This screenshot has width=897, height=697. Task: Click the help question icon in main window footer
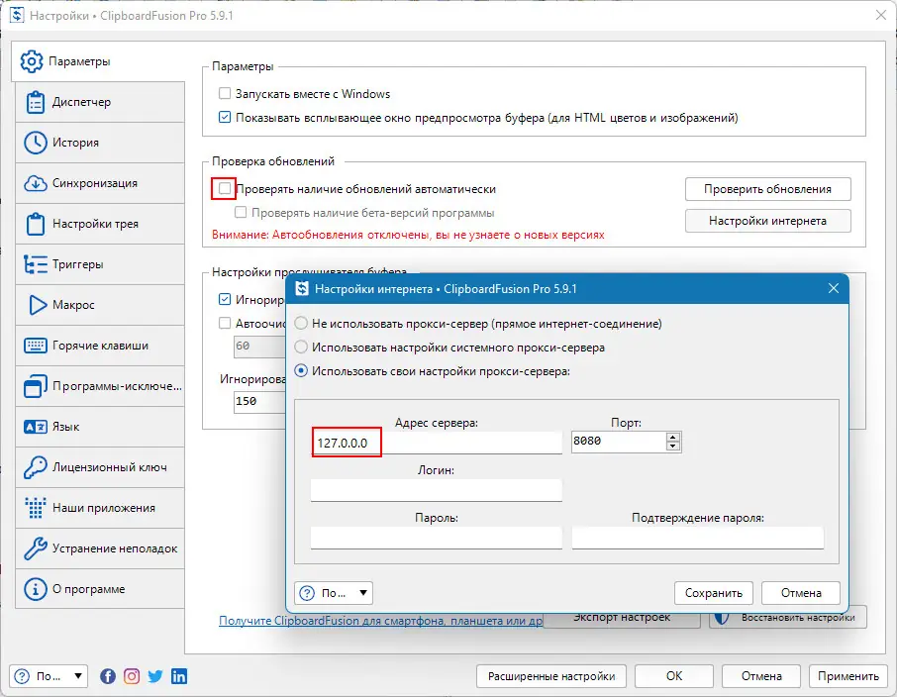(x=22, y=676)
